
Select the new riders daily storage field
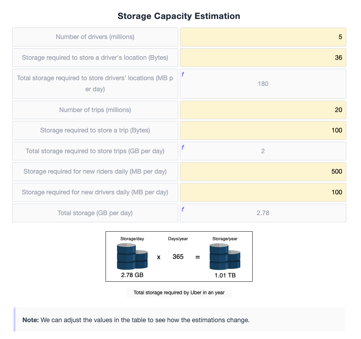coord(263,171)
